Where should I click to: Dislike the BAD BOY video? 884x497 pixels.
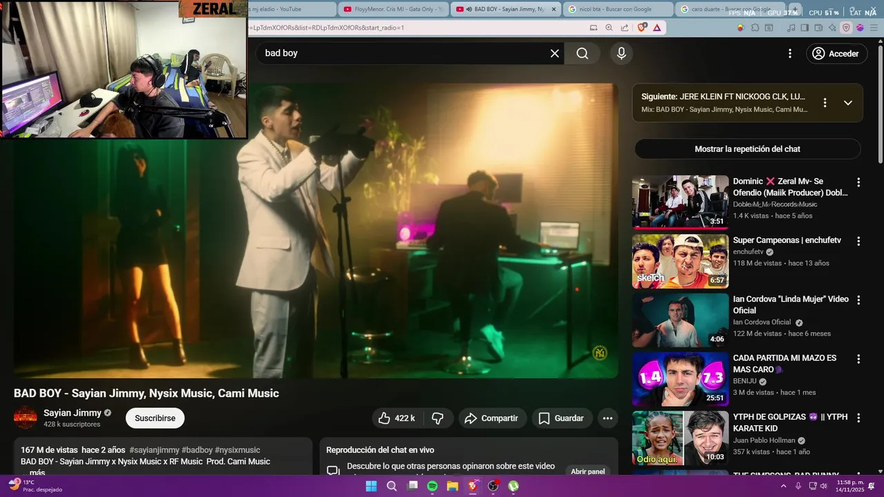(x=438, y=418)
